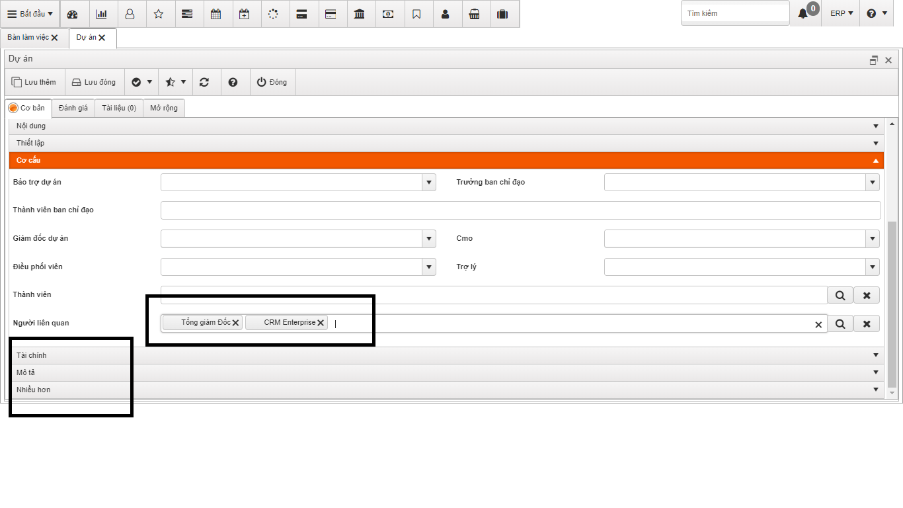Open the Tài liệu (0) tab
Viewport: 903px width, 508px height.
(119, 108)
